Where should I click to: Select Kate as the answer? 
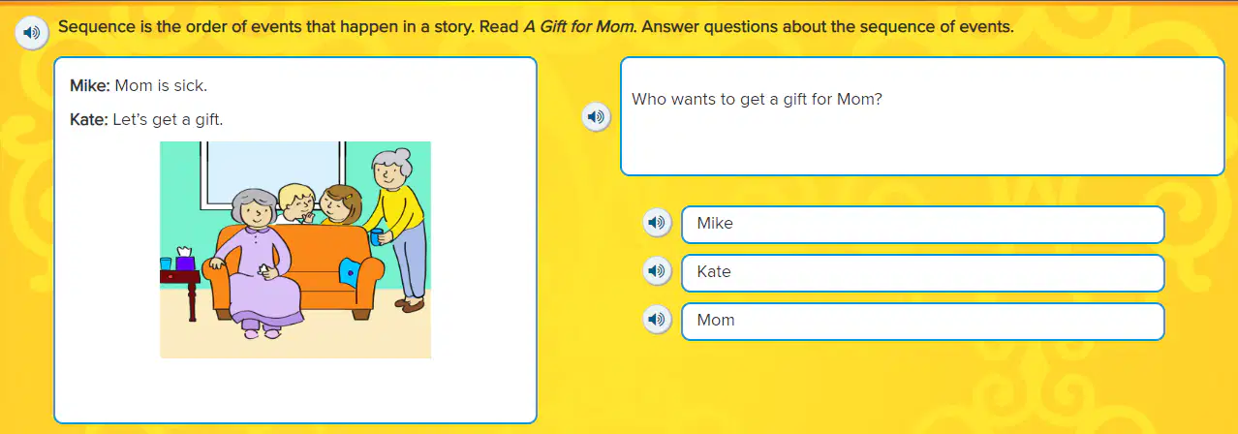922,272
